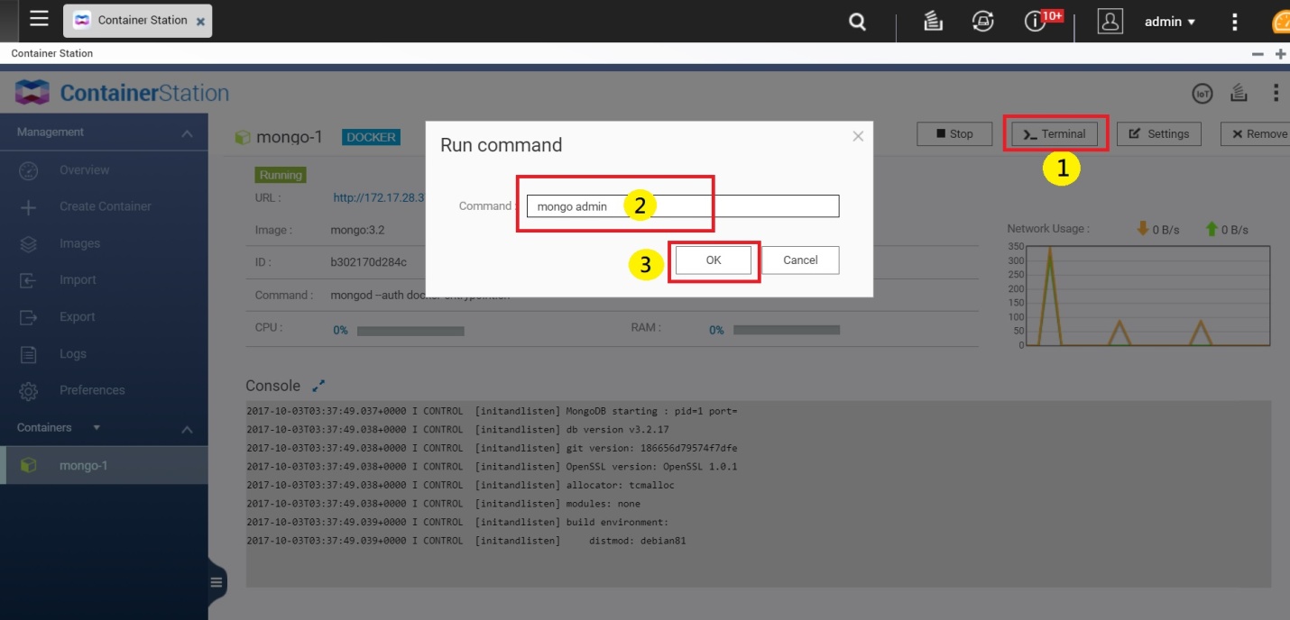Open the desktop search magnifier
The height and width of the screenshot is (620, 1290).
[x=858, y=22]
